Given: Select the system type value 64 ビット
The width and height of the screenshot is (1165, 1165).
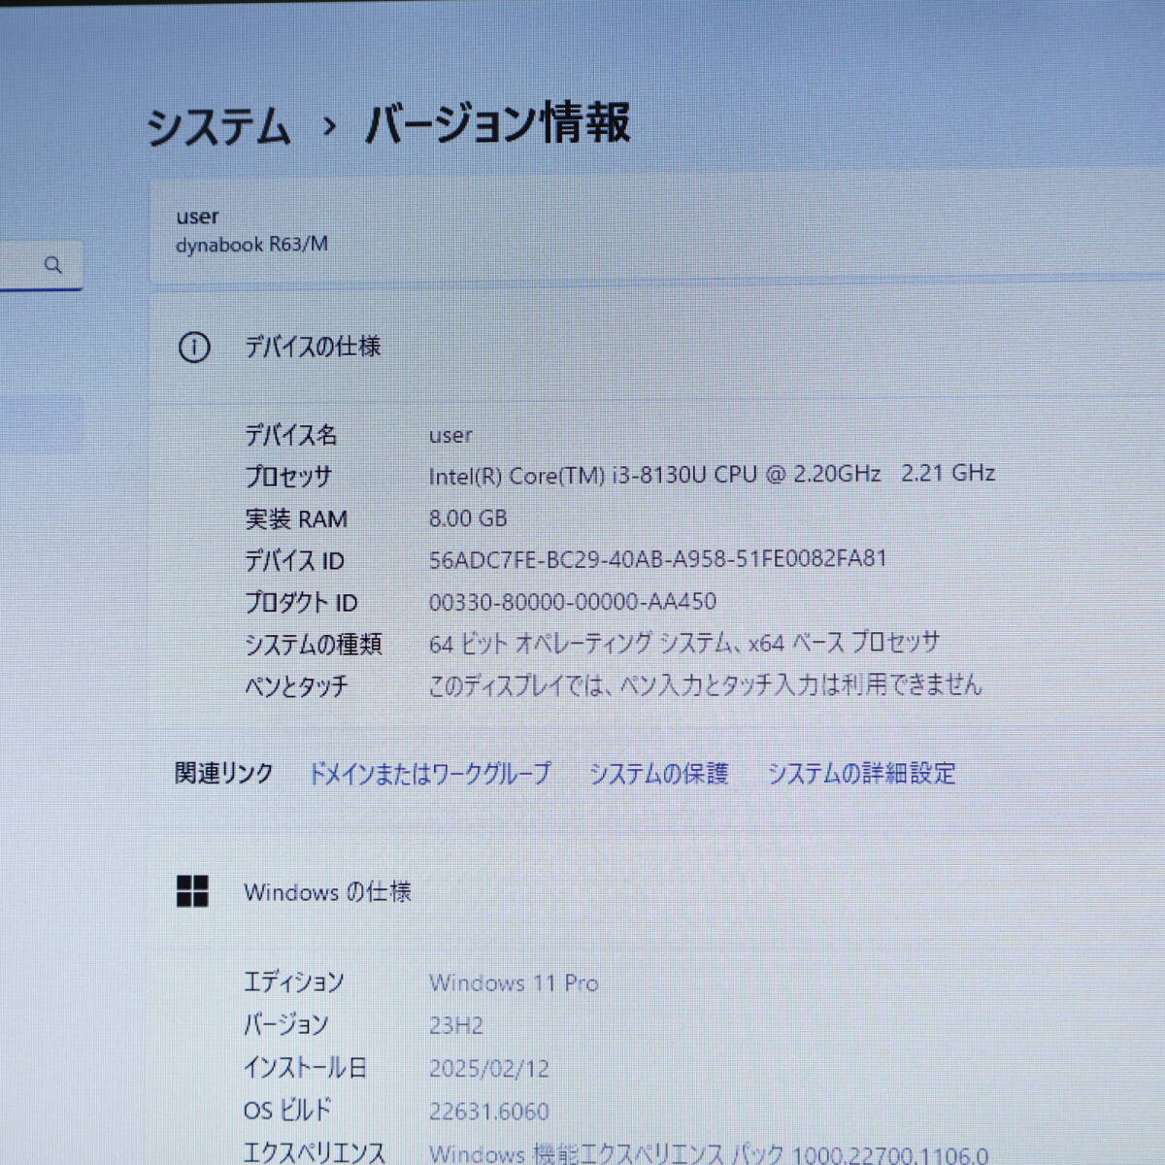Looking at the screenshot, I should 684,643.
